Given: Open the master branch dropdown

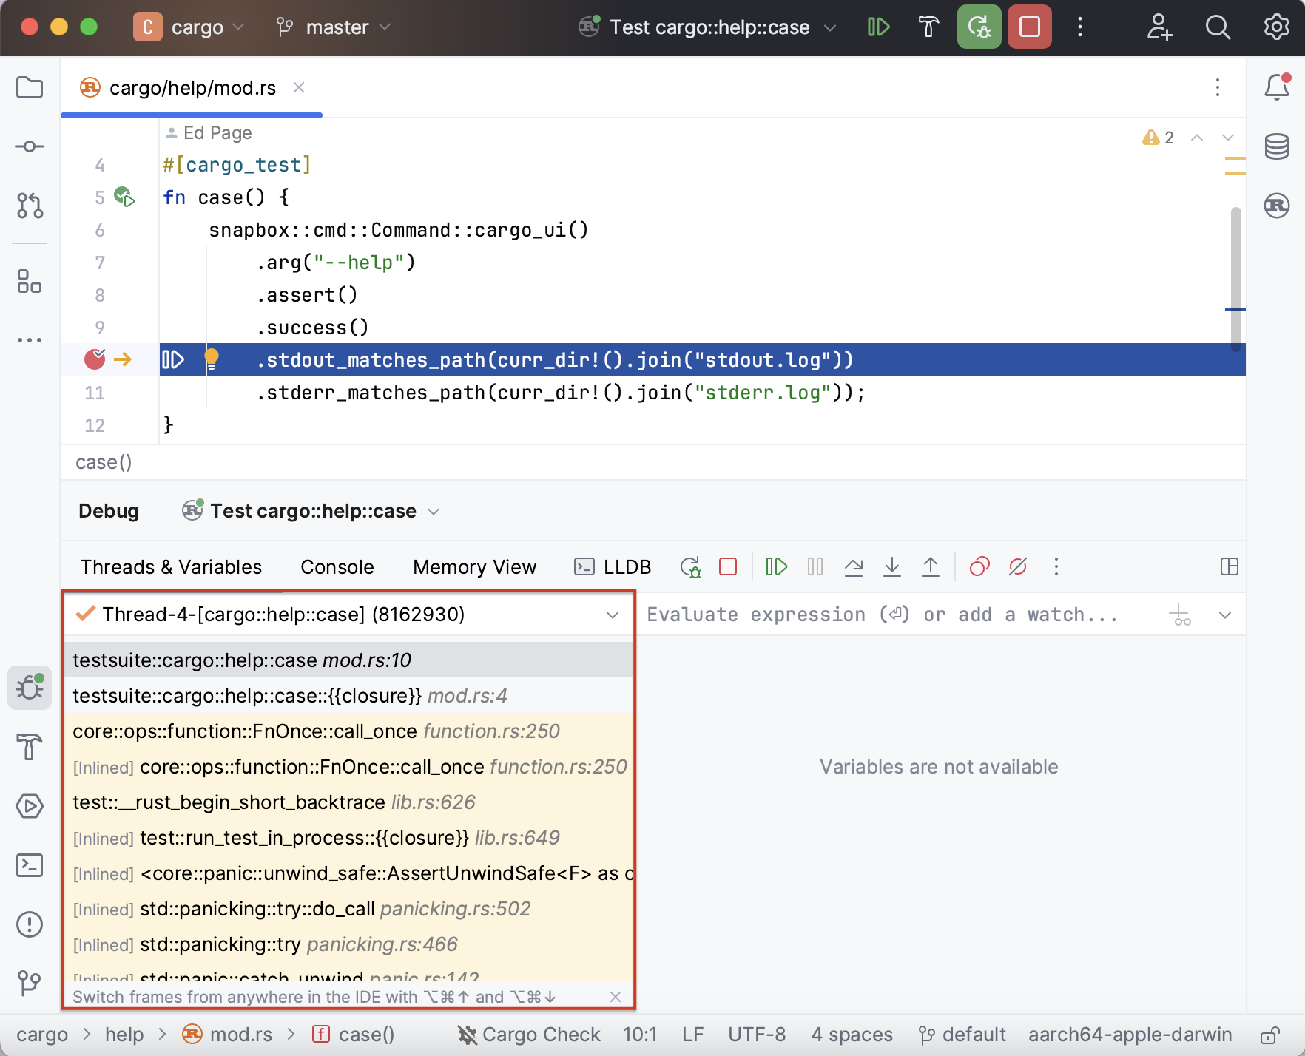Looking at the screenshot, I should point(334,27).
